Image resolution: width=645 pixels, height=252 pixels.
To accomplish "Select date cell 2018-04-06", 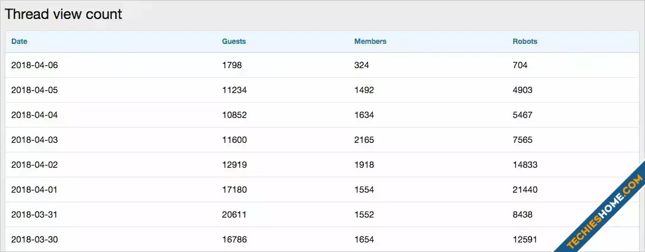I will 34,65.
